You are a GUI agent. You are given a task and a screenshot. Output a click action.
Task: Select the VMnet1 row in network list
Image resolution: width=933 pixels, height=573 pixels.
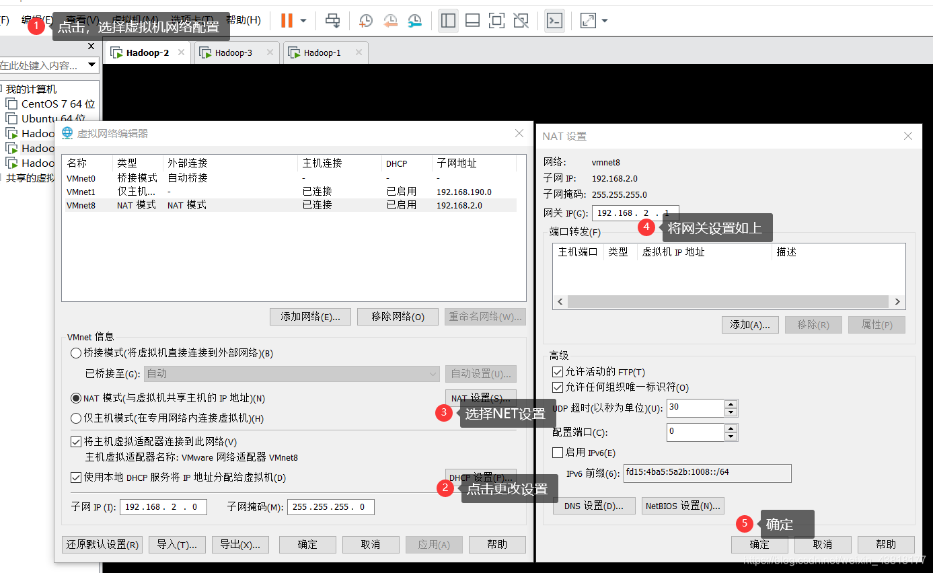(290, 192)
